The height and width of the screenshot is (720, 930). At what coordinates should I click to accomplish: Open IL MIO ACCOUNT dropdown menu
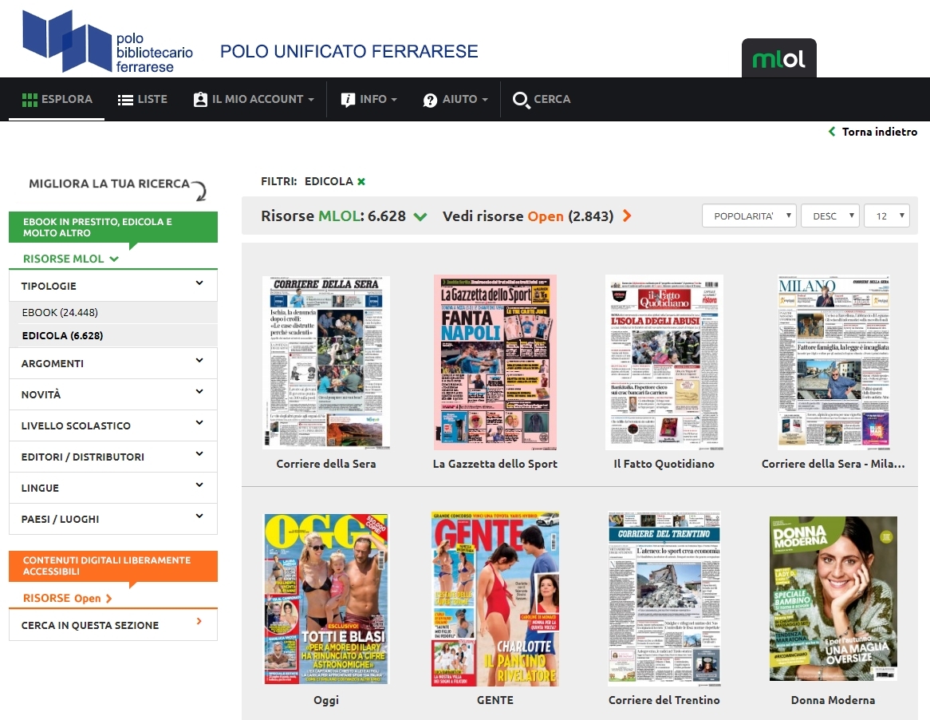(x=254, y=99)
